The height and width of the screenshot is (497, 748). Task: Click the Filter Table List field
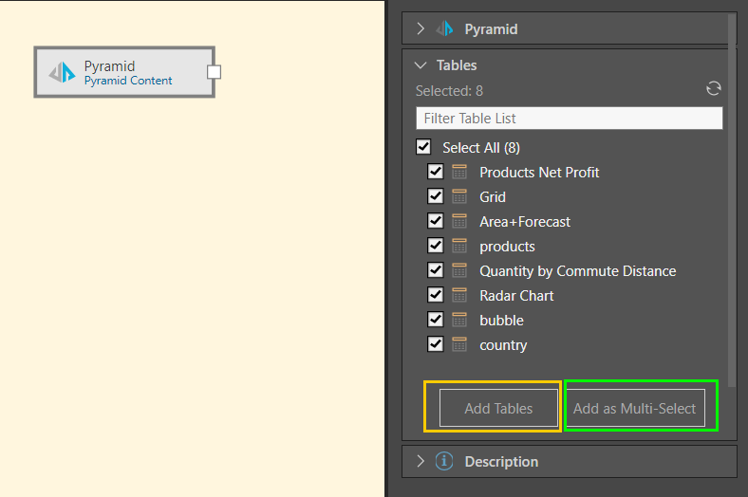pos(569,119)
